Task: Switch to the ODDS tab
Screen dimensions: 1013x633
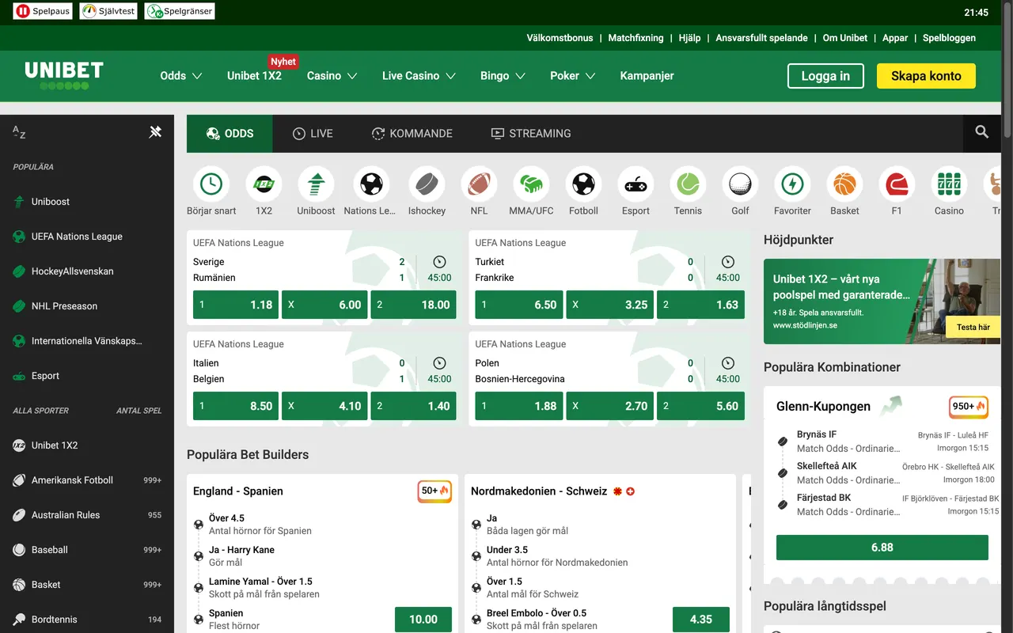Action: (x=230, y=134)
